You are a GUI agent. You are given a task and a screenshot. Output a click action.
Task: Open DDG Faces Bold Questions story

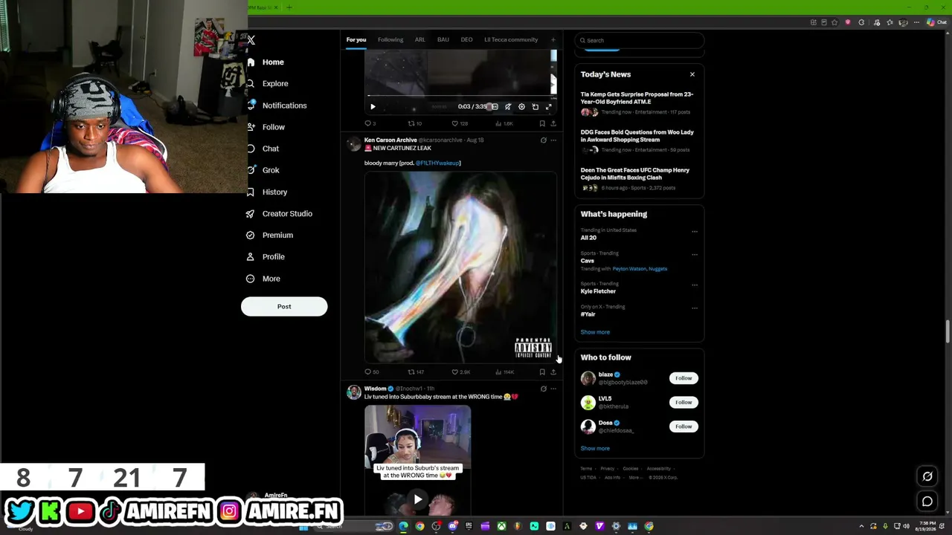637,136
